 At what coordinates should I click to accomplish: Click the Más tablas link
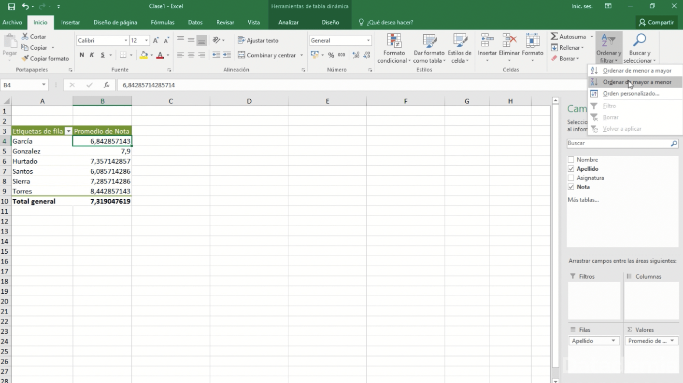coord(583,199)
